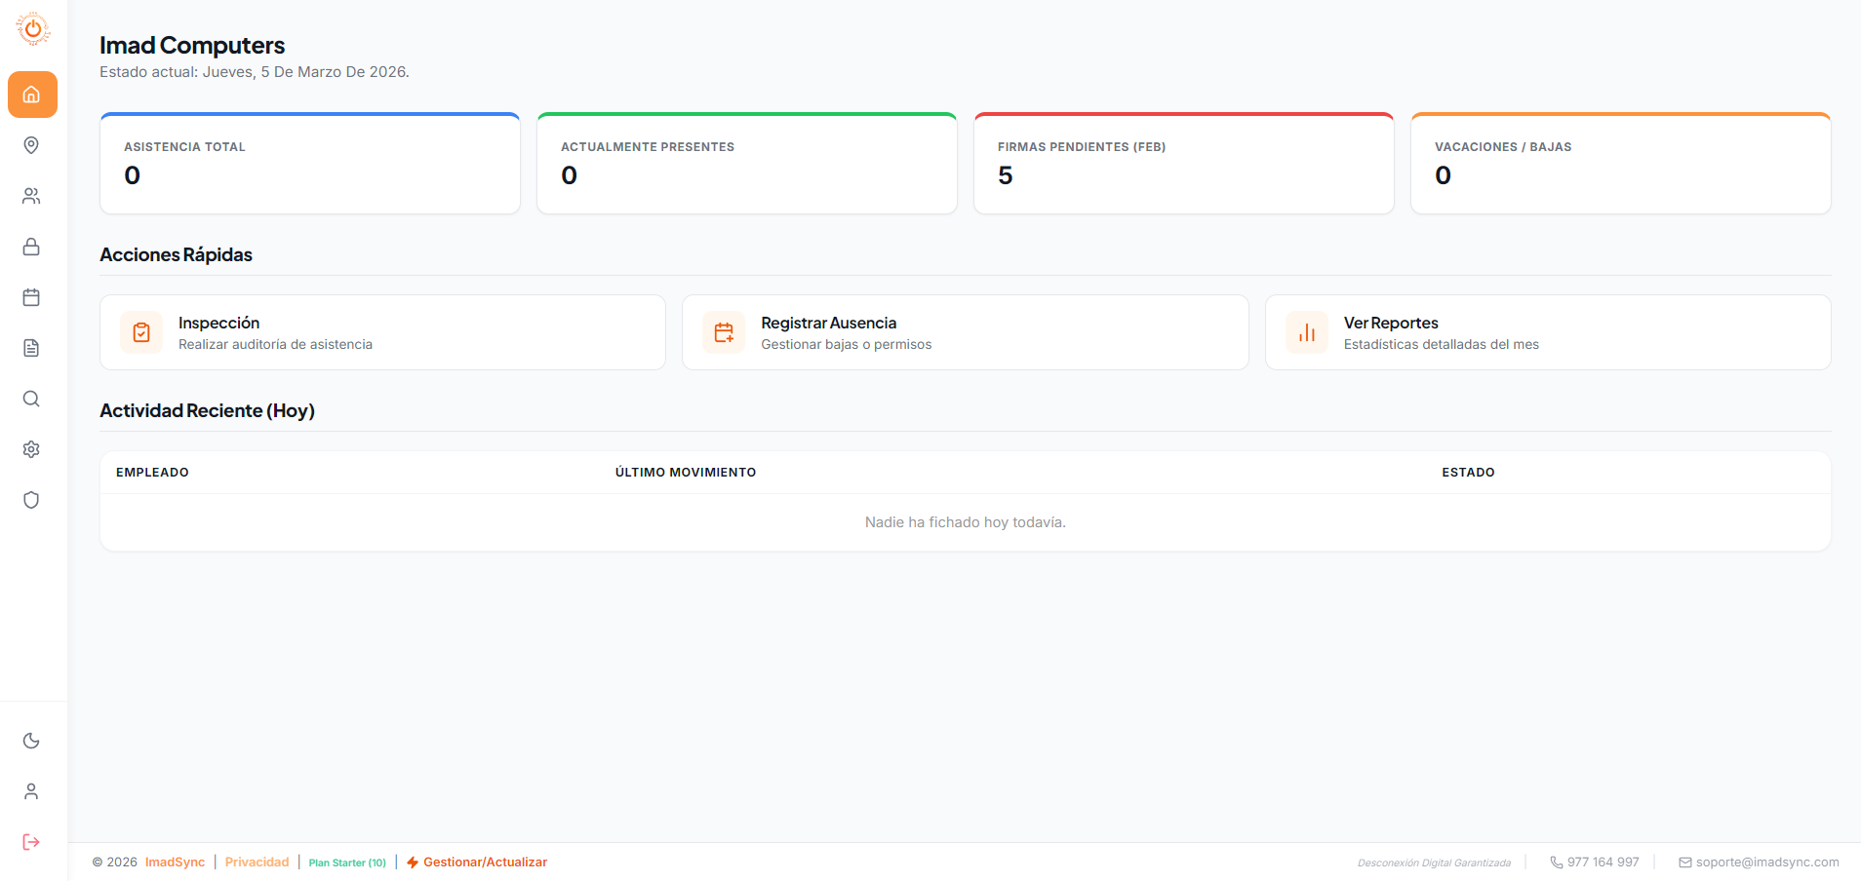Image resolution: width=1861 pixels, height=881 pixels.
Task: Open the calendar sidebar icon
Action: 31,297
